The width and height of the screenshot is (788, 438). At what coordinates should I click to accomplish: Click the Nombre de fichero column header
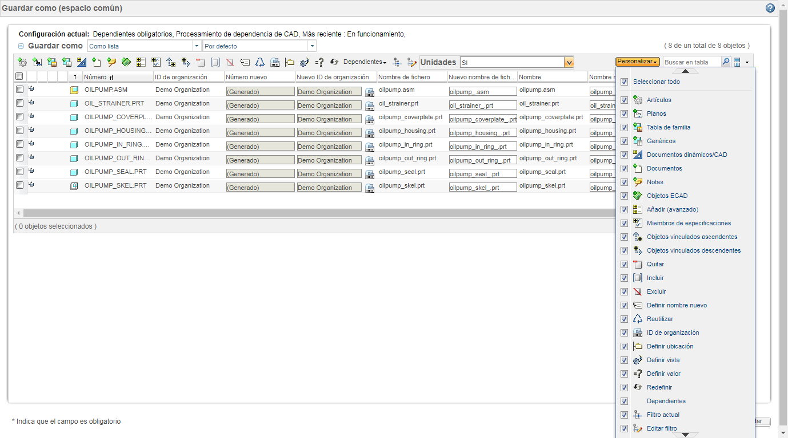(411, 77)
